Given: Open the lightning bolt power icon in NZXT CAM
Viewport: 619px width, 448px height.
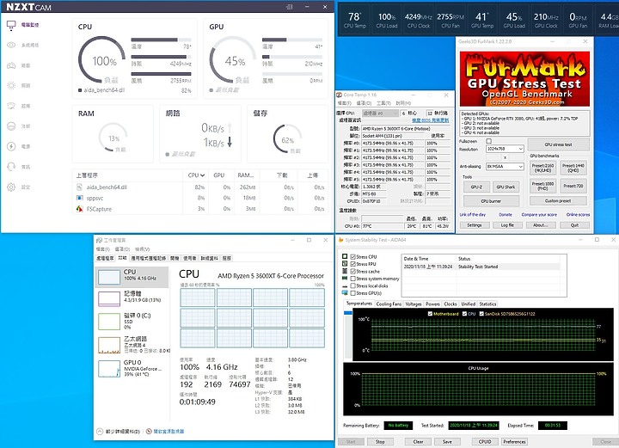Looking at the screenshot, I should click(x=11, y=146).
